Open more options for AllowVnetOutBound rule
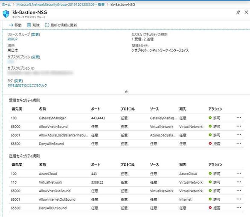This screenshot has height=217, width=250. click(x=238, y=191)
